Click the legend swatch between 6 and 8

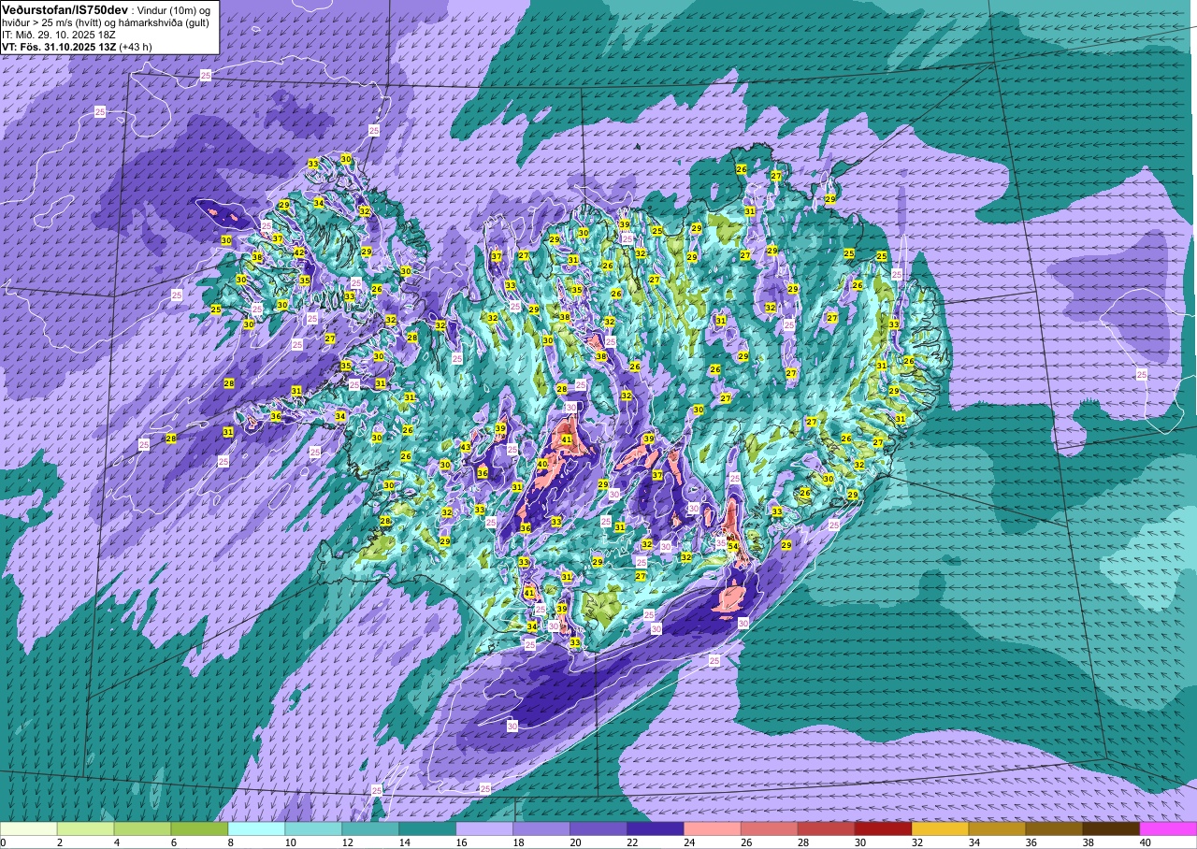point(199,828)
